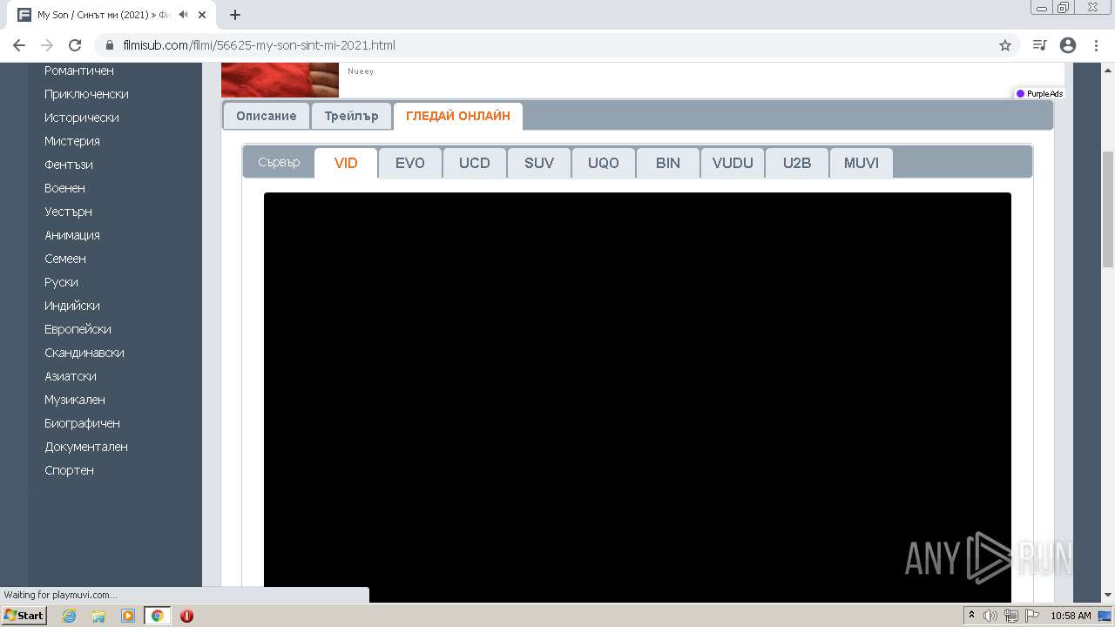Switch to Chrome taskbar icon
1115x627 pixels.
[157, 616]
